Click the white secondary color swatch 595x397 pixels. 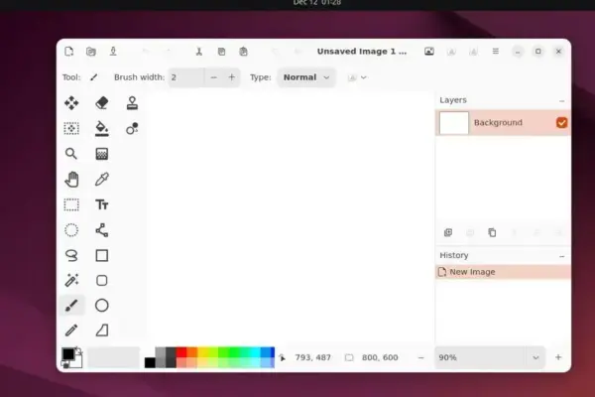[77, 363]
